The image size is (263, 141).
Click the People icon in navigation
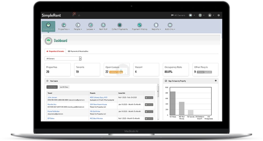pyautogui.click(x=78, y=25)
